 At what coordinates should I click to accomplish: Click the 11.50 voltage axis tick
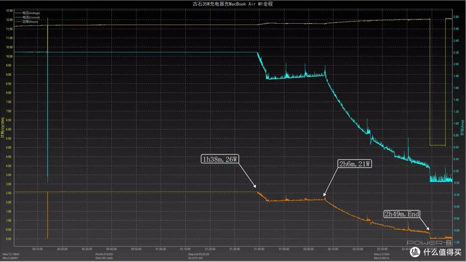coord(9,29)
